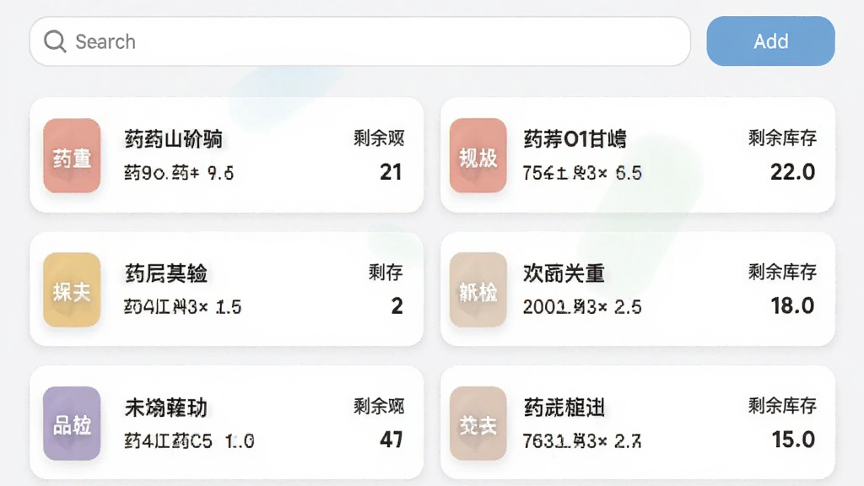864x486 pixels.
Task: Click the 剩余库存 label above 22.0
Action: tap(782, 138)
